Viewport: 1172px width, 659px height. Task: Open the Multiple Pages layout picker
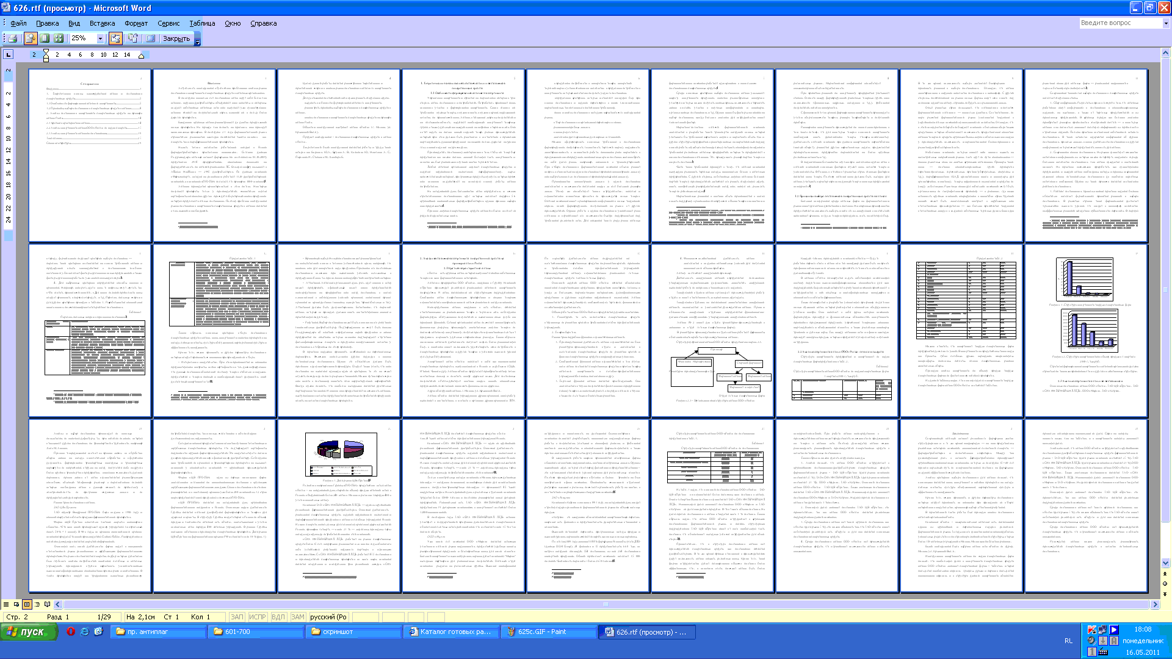(59, 38)
